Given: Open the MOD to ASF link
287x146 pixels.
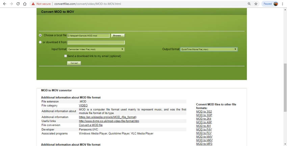Looking at the screenshot, I should click(204, 122).
